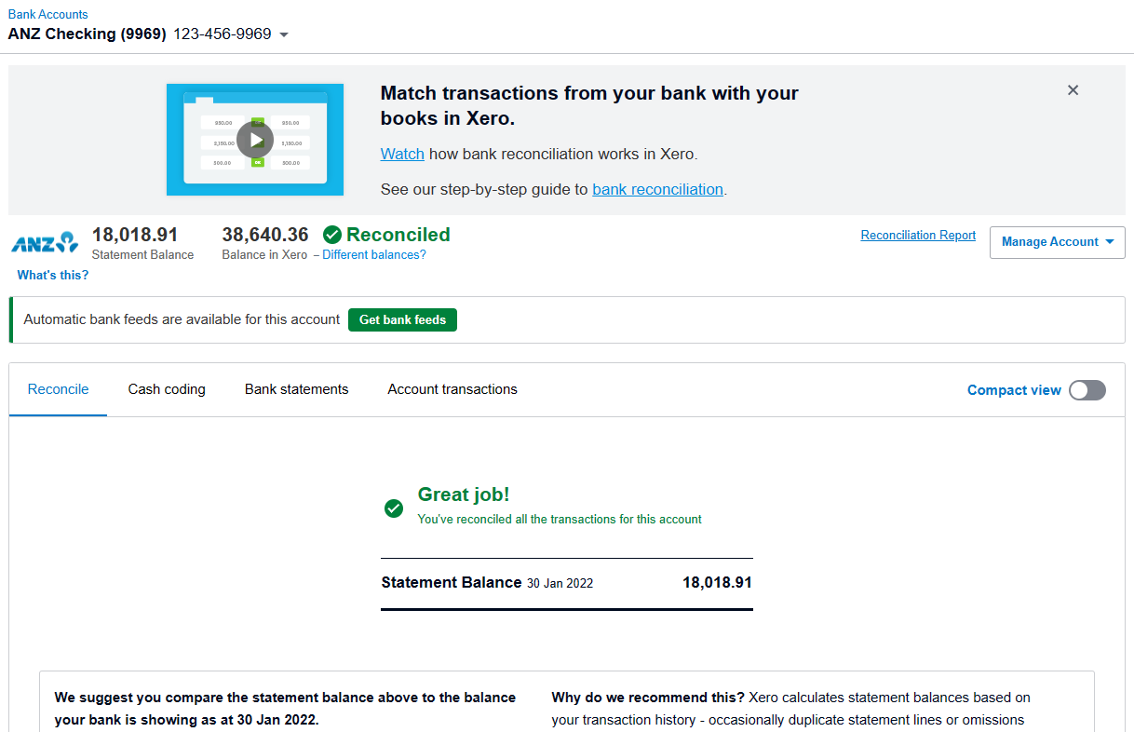Click the green Reconciled checkmark icon
The image size is (1134, 732).
pos(332,235)
